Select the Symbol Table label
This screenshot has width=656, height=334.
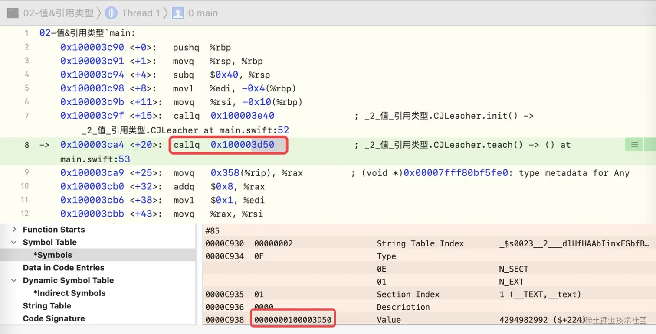pyautogui.click(x=49, y=242)
